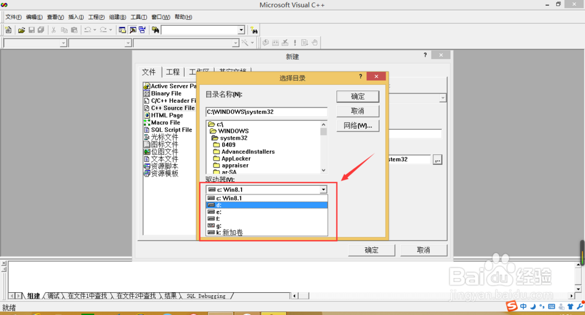Open the Redo history dropdown arrow

click(x=111, y=30)
